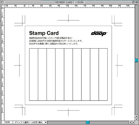Click the bottom center registration crosshair mark
Screen dimensions: 139x125
(68, 111)
